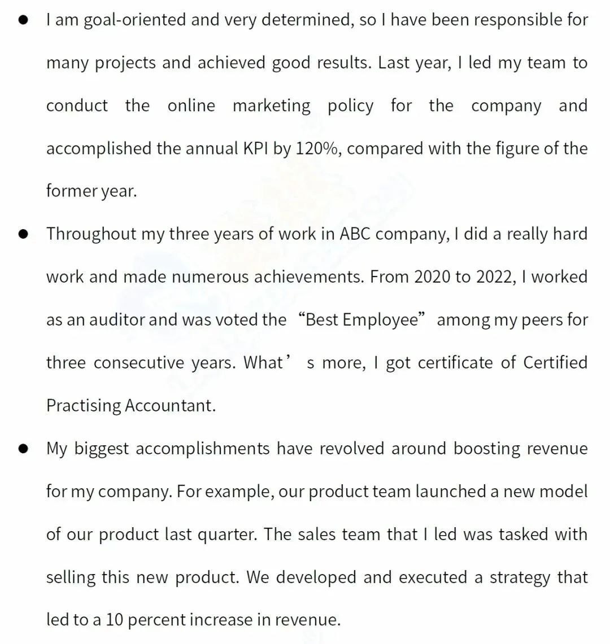Click the words "former year"
The width and height of the screenshot is (610, 644).
click(91, 191)
